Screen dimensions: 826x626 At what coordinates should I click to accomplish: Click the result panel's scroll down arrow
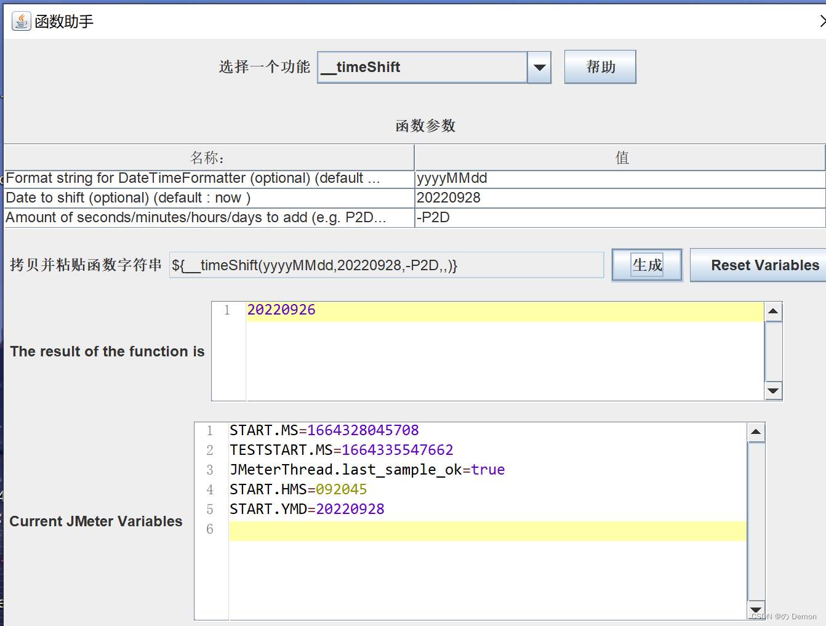coord(773,391)
